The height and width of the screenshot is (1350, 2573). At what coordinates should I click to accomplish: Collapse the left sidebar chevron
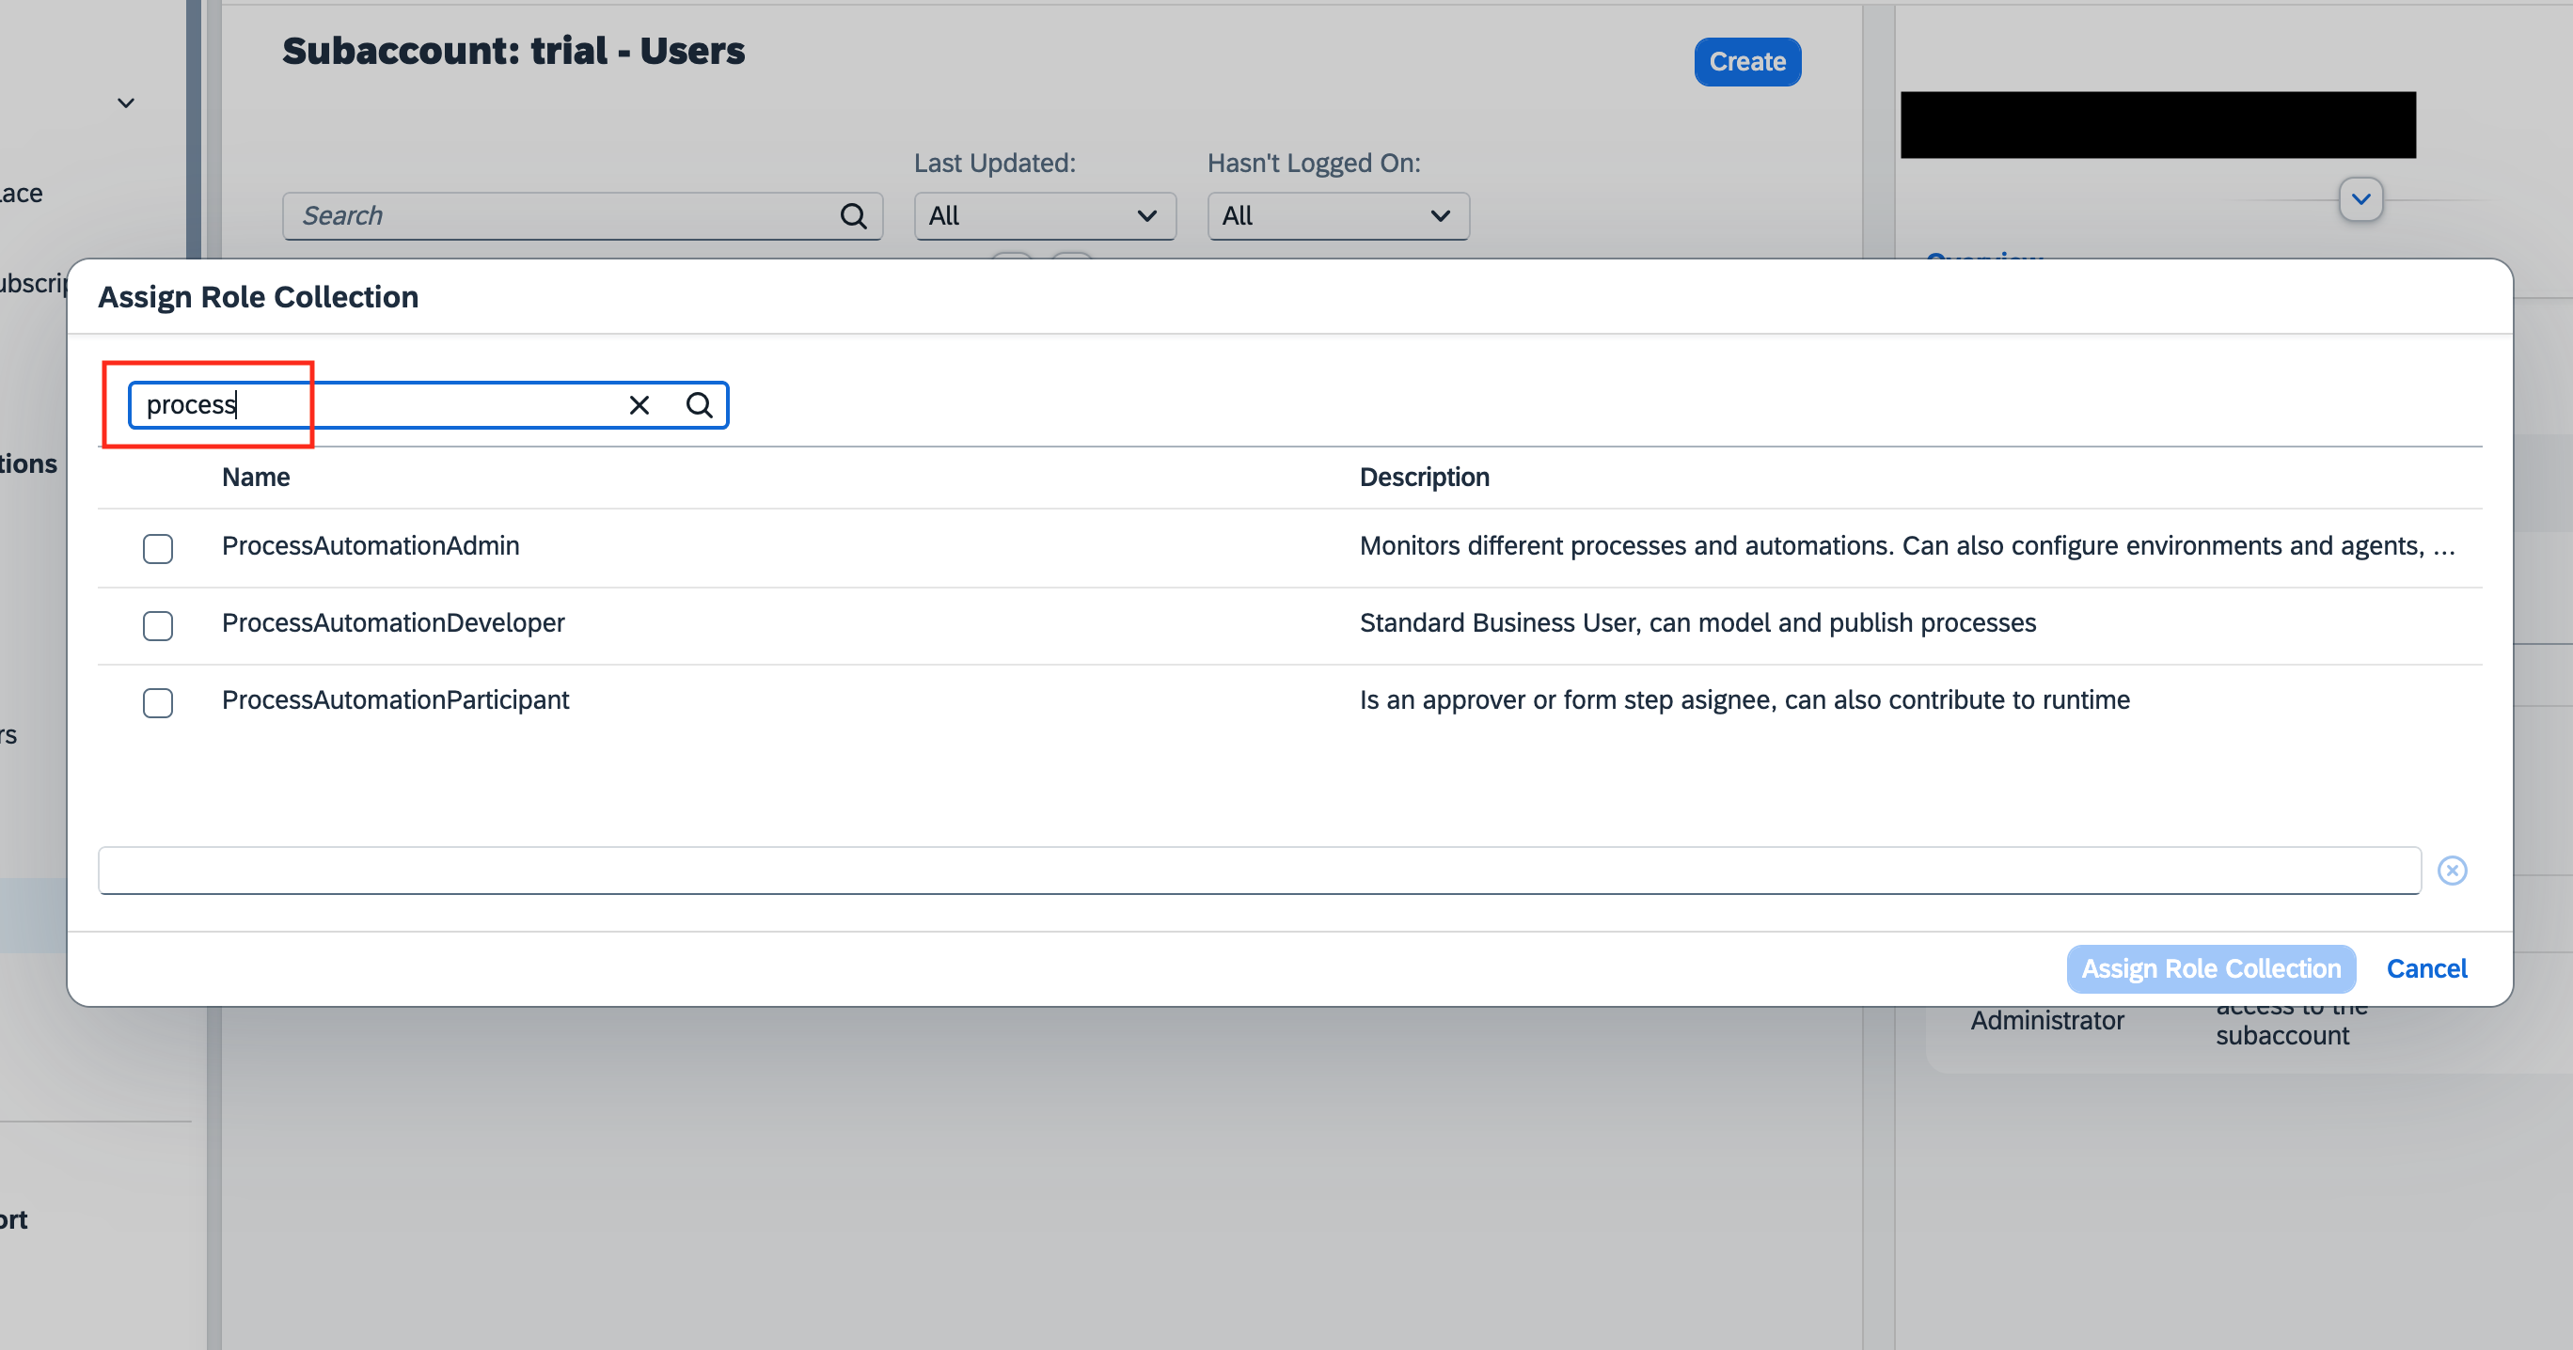(126, 102)
